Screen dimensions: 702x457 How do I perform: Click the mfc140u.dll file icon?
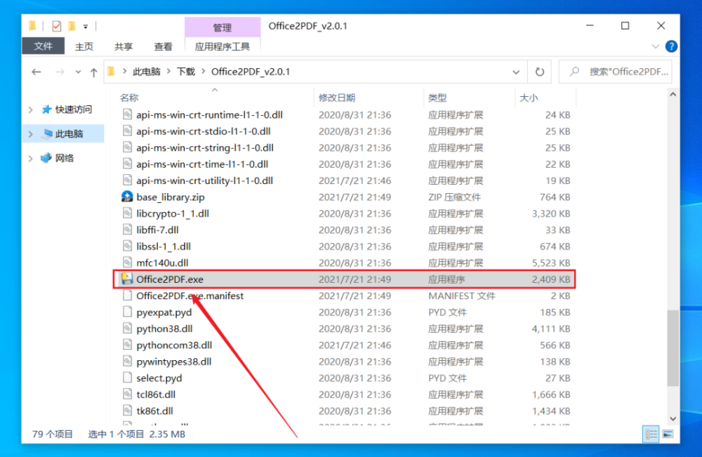tap(127, 263)
